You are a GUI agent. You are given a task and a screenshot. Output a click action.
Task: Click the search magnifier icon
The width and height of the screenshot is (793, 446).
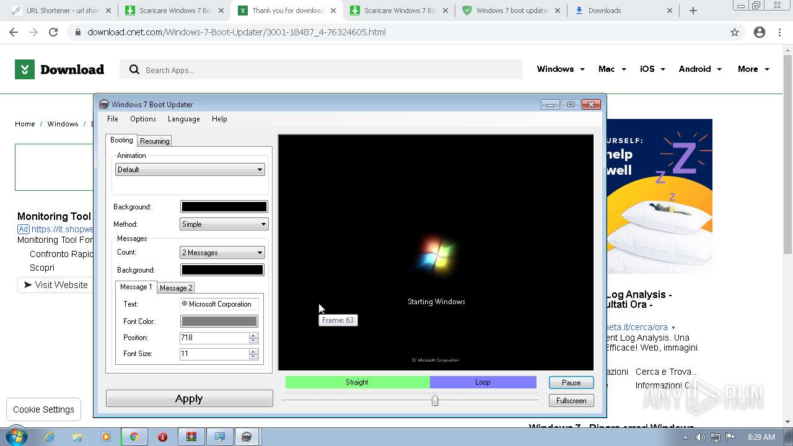coord(134,70)
